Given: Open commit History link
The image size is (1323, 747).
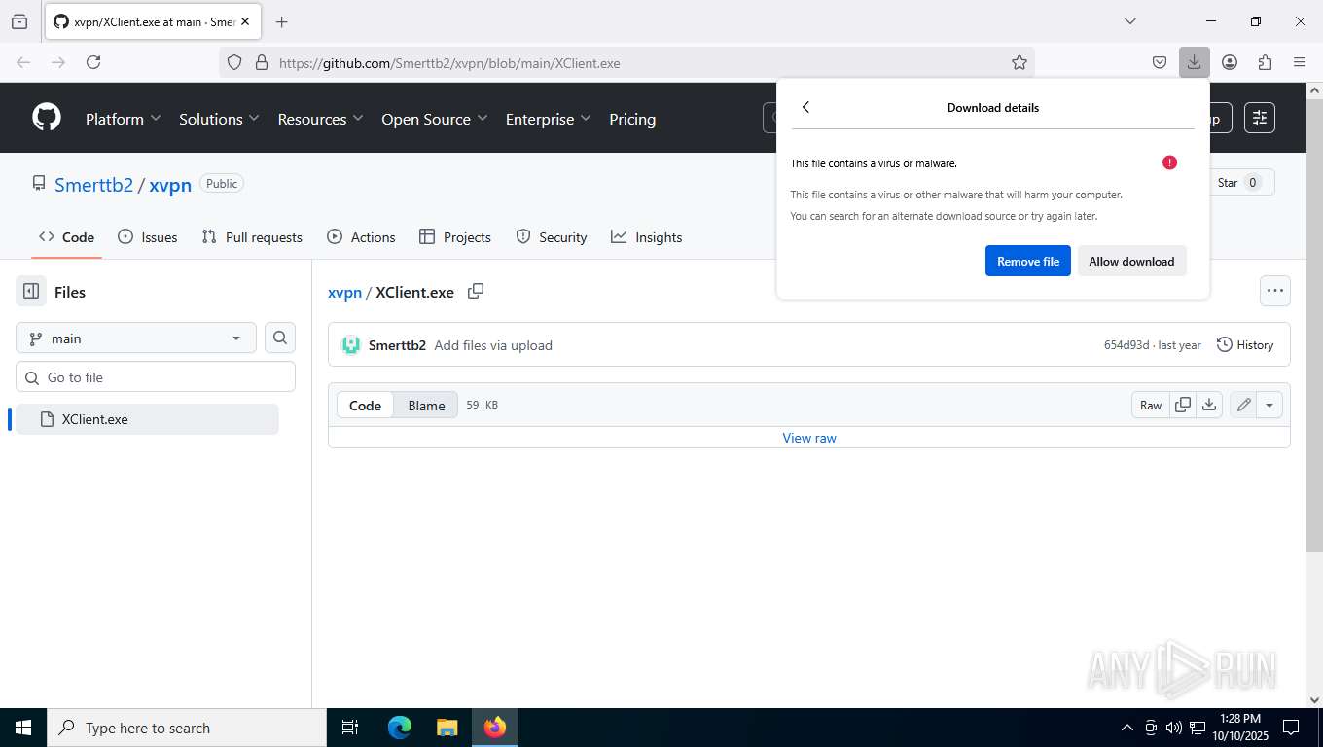Looking at the screenshot, I should pyautogui.click(x=1245, y=344).
